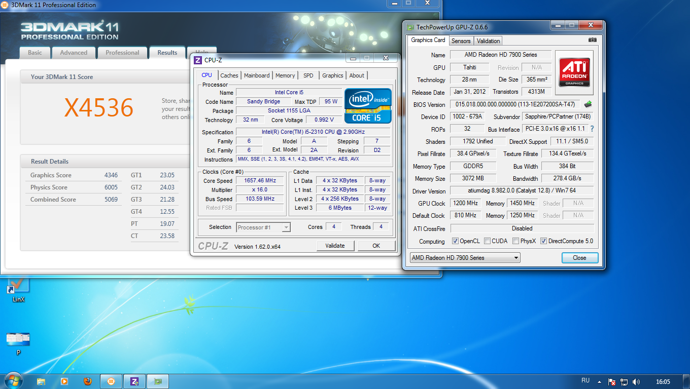The width and height of the screenshot is (690, 389).
Task: Open the Windows Start menu
Action: click(x=14, y=381)
